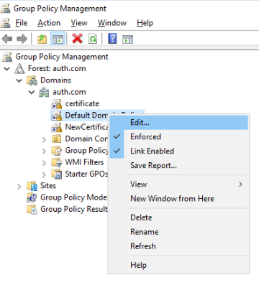
Task: Select the Default Domain Policy row text
Action: tap(86, 116)
